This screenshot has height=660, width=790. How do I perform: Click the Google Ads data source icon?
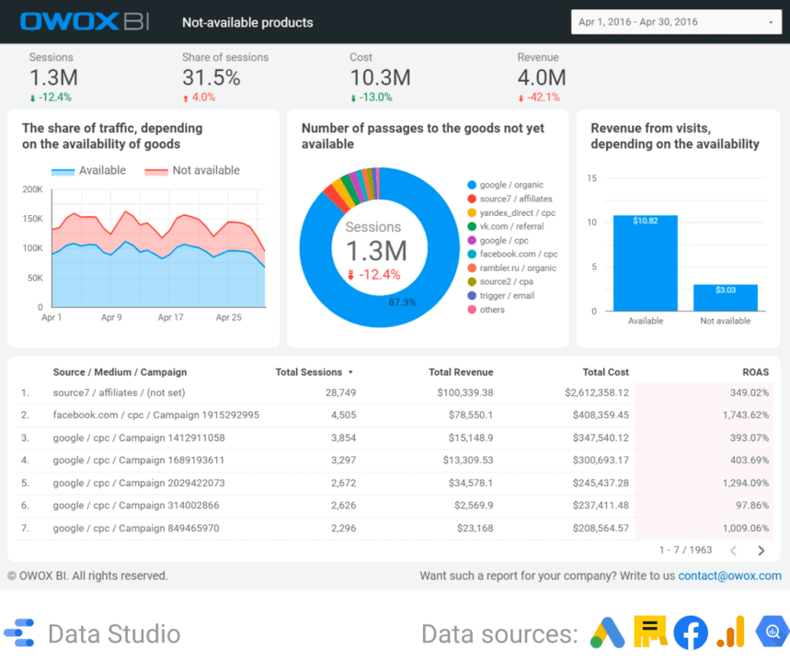(606, 633)
